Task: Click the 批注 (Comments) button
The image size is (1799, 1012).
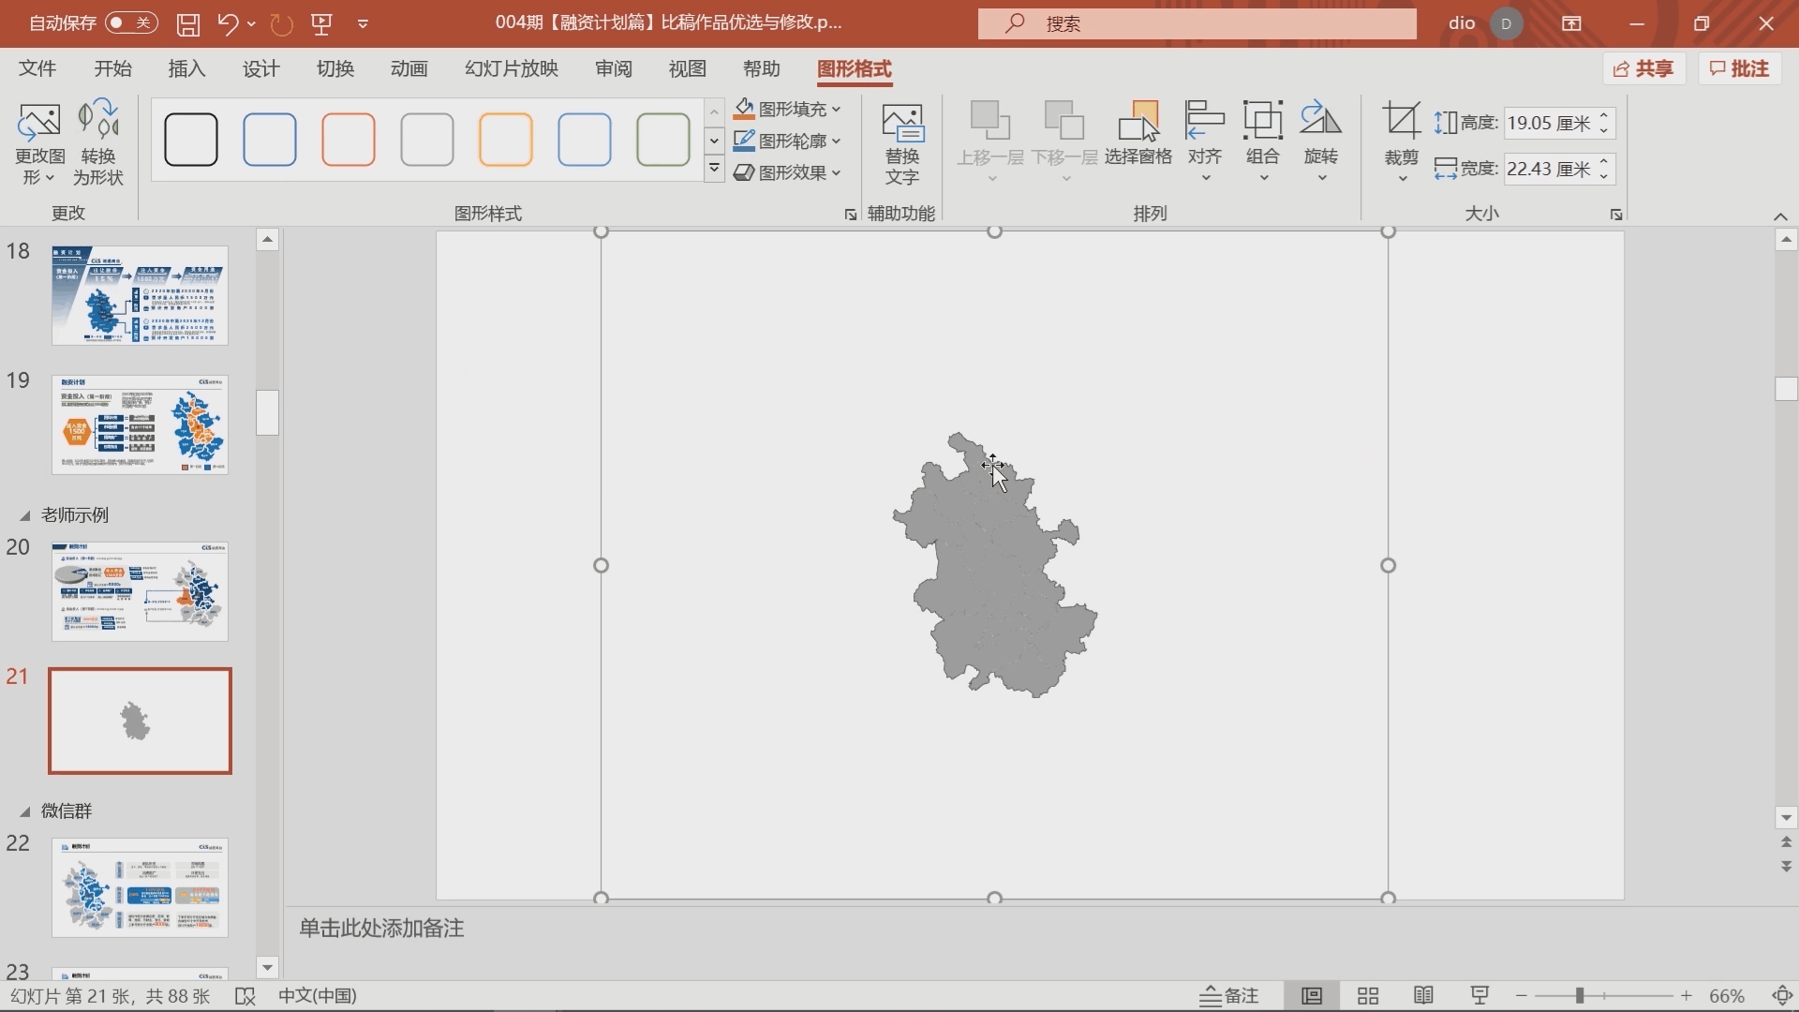Action: 1740,69
